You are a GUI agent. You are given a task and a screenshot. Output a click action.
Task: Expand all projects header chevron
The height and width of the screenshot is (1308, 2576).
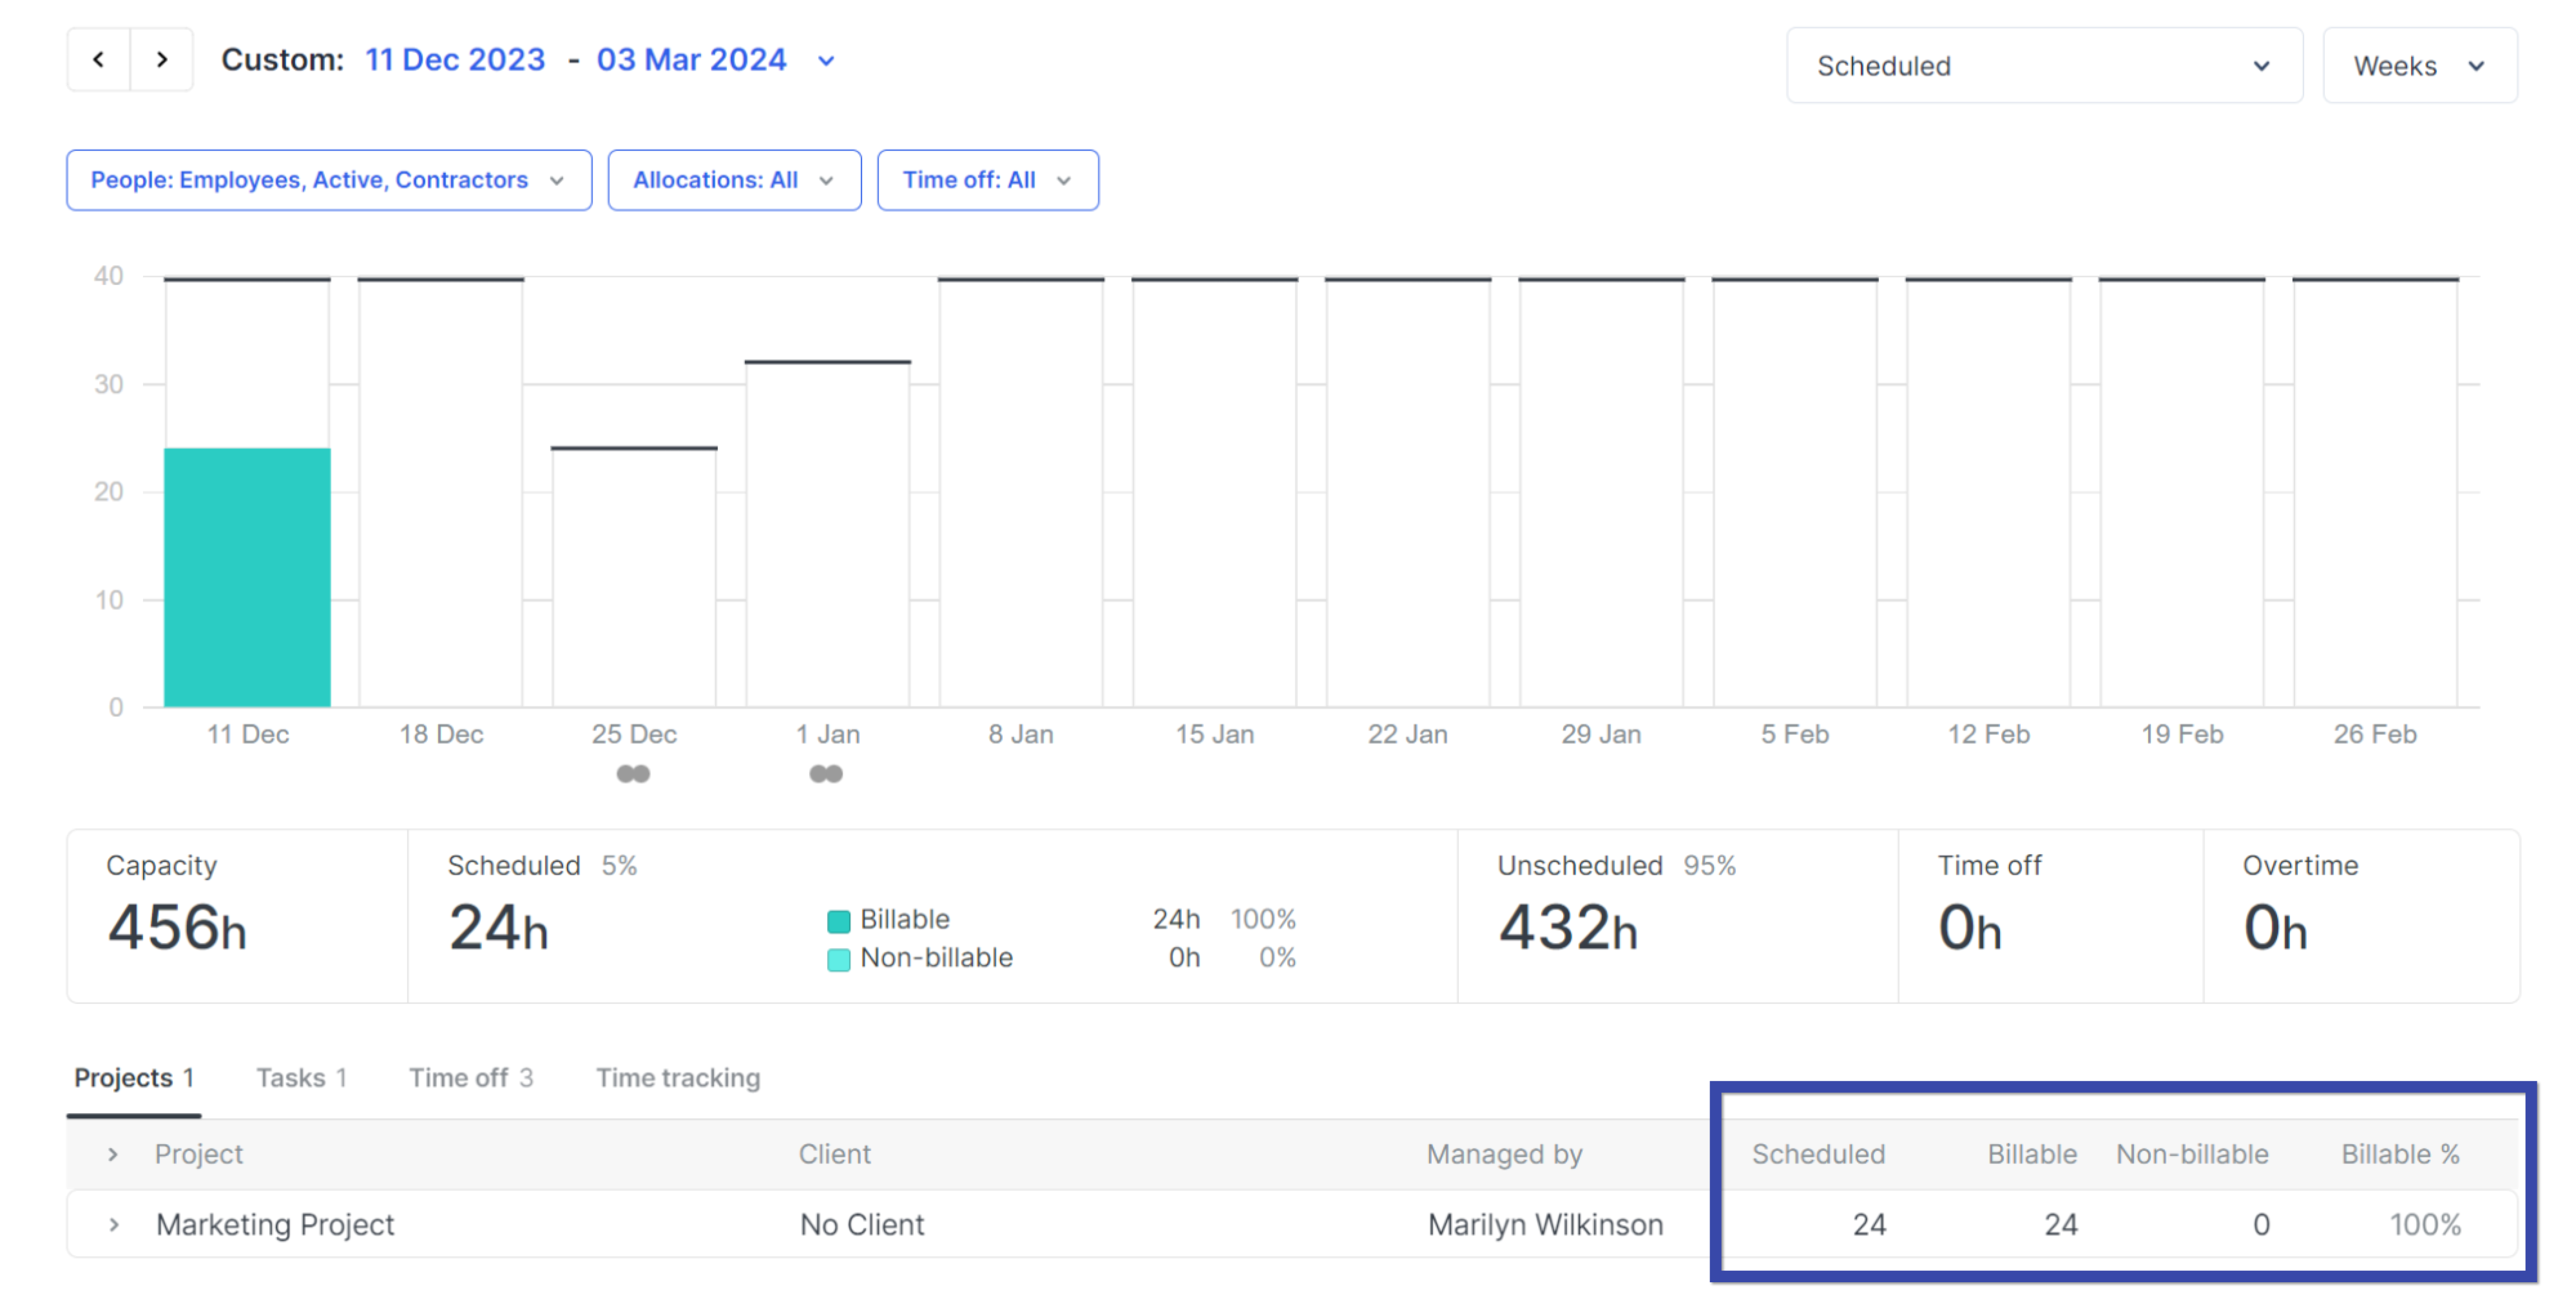pyautogui.click(x=113, y=1154)
